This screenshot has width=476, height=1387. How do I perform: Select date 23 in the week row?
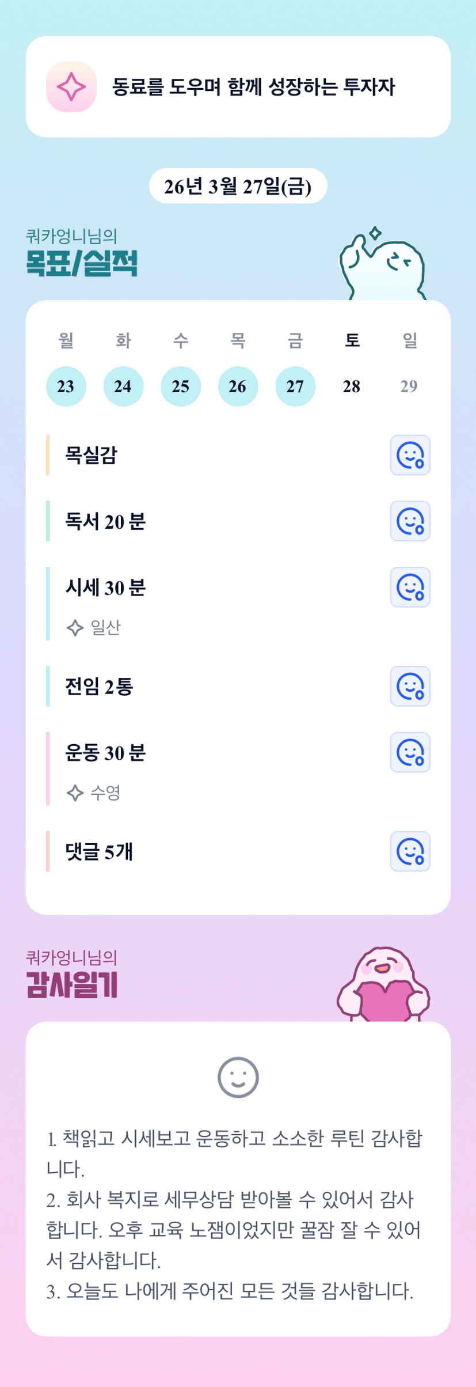(66, 386)
